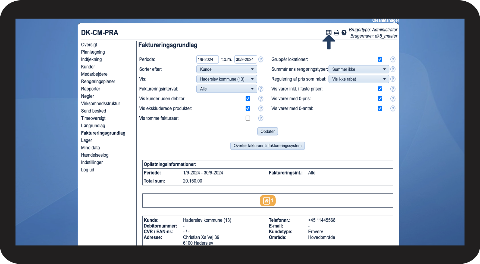Click the Periode end date field
Image resolution: width=480 pixels, height=264 pixels.
245,59
